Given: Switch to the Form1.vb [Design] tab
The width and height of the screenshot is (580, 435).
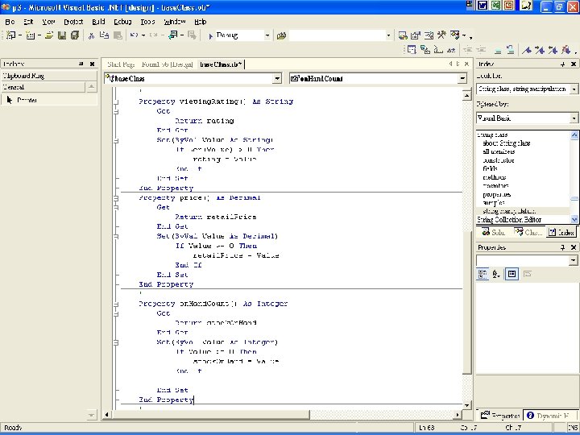Looking at the screenshot, I should pos(167,64).
